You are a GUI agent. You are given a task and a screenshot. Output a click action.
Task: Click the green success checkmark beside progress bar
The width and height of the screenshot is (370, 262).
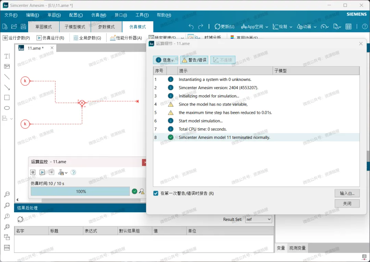point(135,191)
